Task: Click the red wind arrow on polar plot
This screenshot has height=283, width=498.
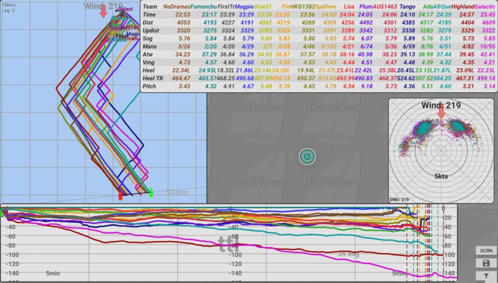Action: (441, 113)
